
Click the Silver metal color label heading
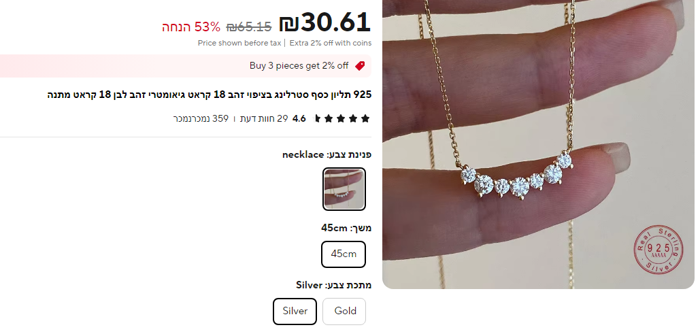click(x=334, y=285)
